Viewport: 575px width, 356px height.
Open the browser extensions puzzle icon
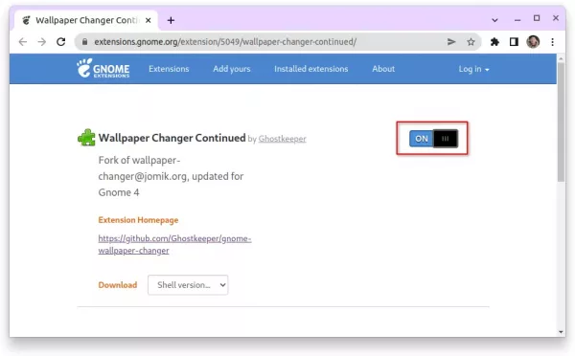[x=494, y=42]
